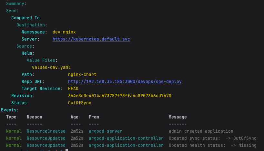Open the kubernetes.default.svc server link
This screenshot has height=151, width=264.
click(91, 39)
